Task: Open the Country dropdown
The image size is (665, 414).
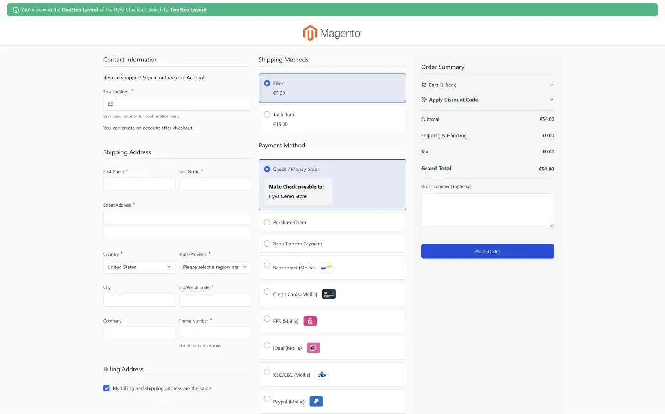Action: 139,267
